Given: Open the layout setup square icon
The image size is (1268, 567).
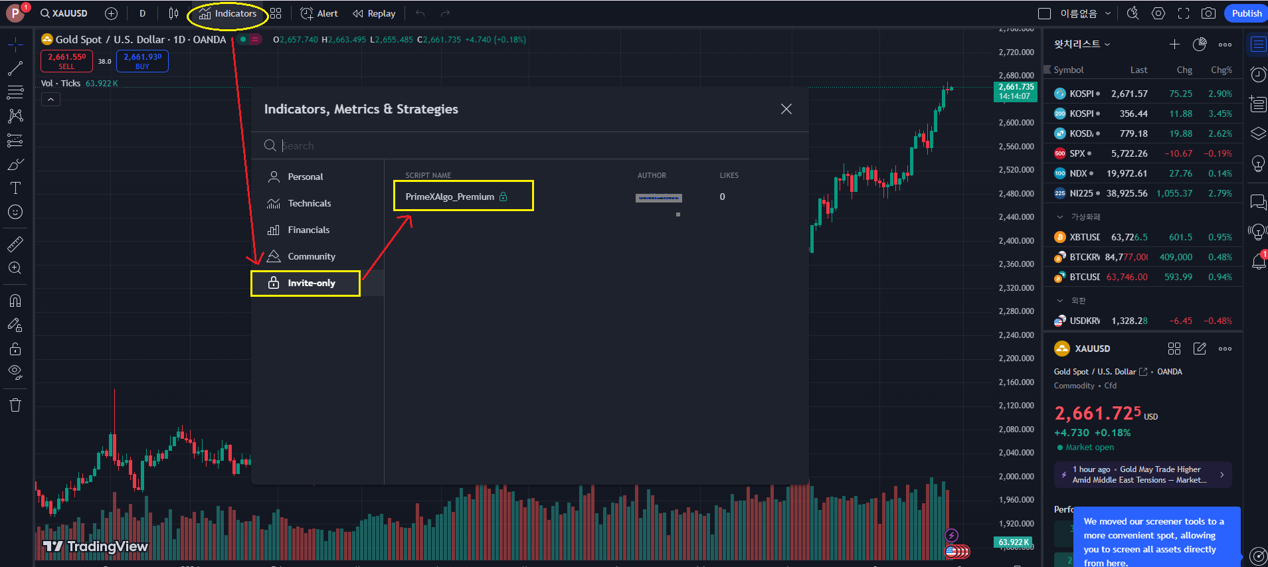Looking at the screenshot, I should pos(1044,13).
